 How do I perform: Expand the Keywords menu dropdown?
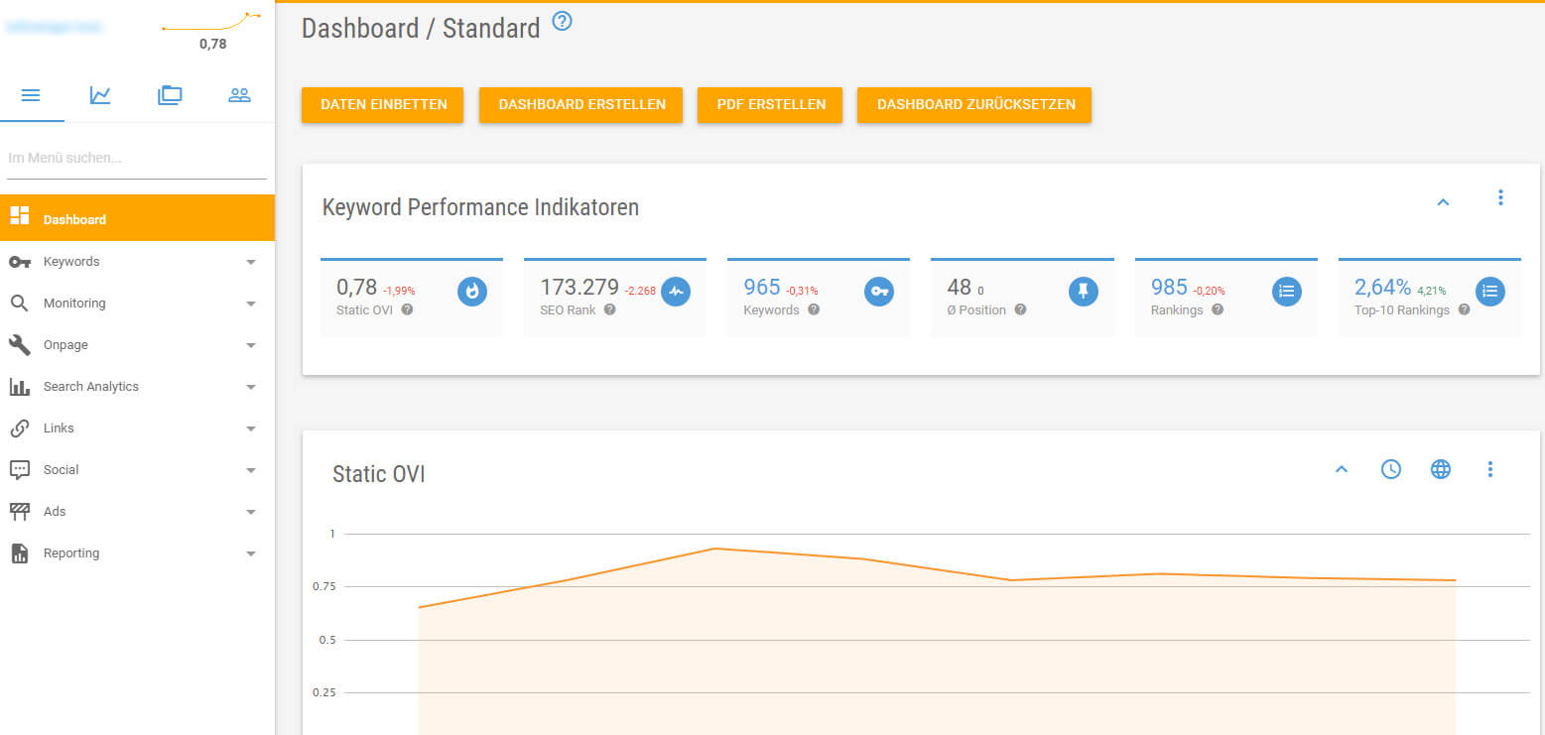click(251, 262)
